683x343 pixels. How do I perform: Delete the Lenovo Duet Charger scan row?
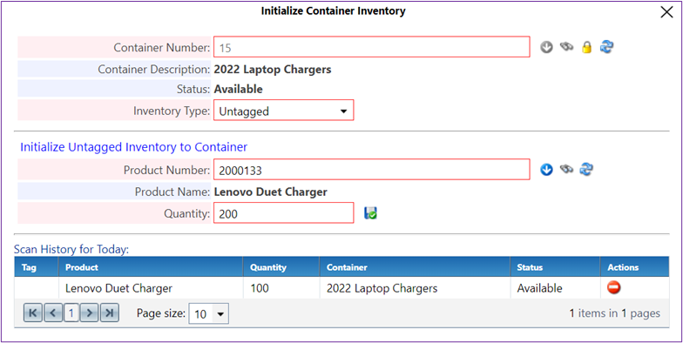click(x=613, y=287)
